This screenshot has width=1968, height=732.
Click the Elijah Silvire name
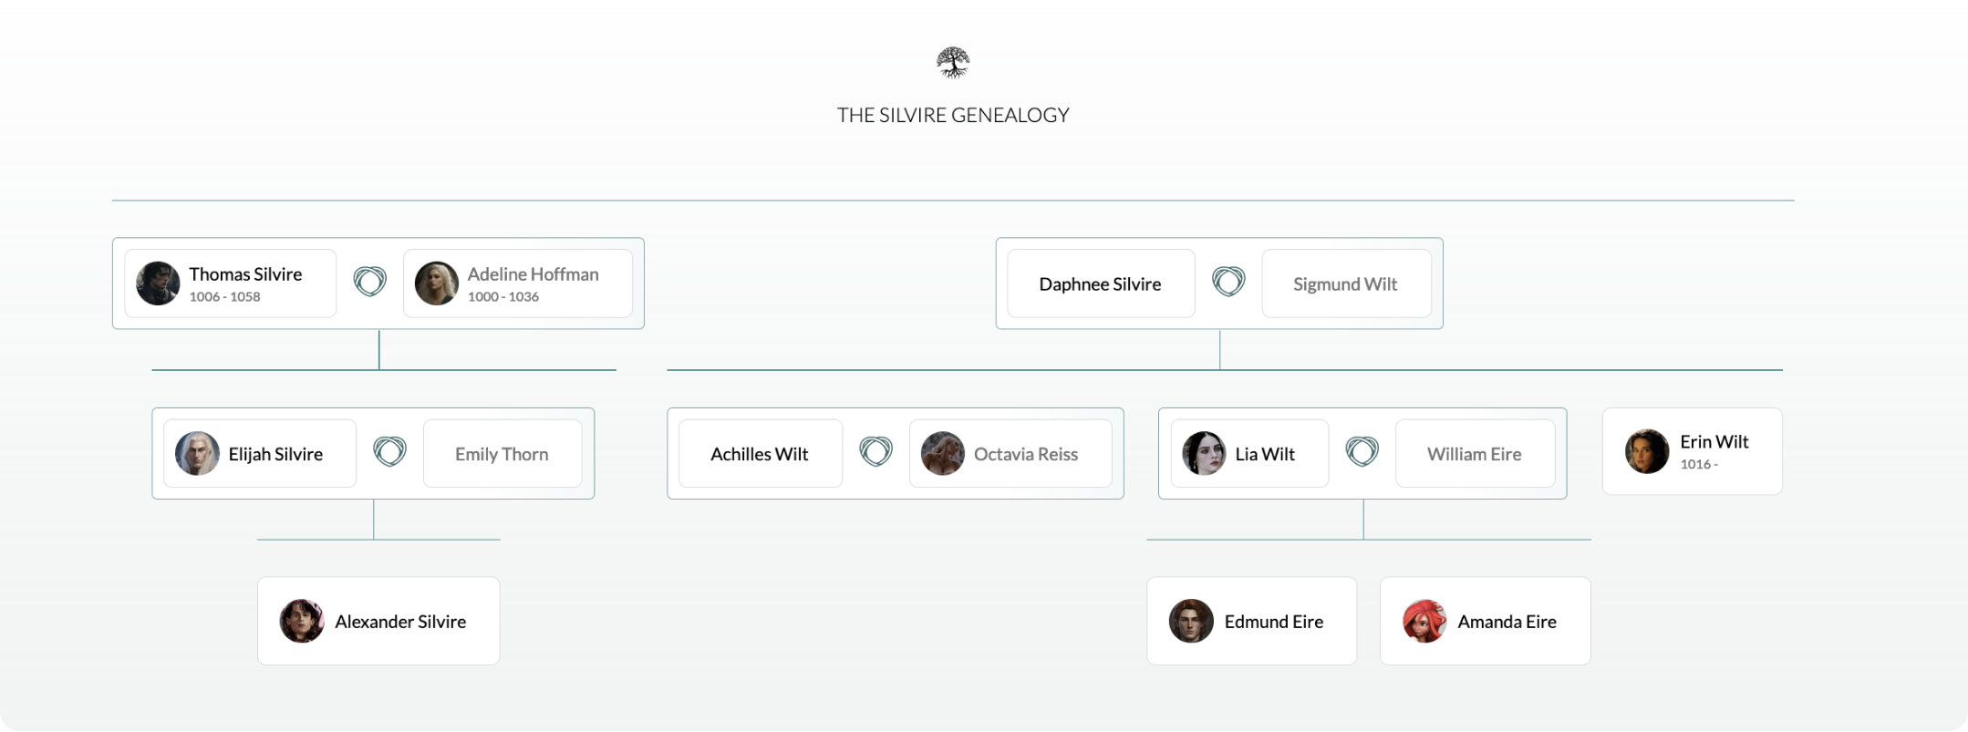(275, 454)
